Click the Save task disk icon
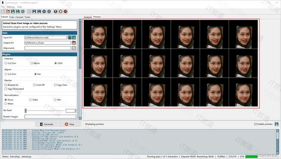 pos(34,12)
